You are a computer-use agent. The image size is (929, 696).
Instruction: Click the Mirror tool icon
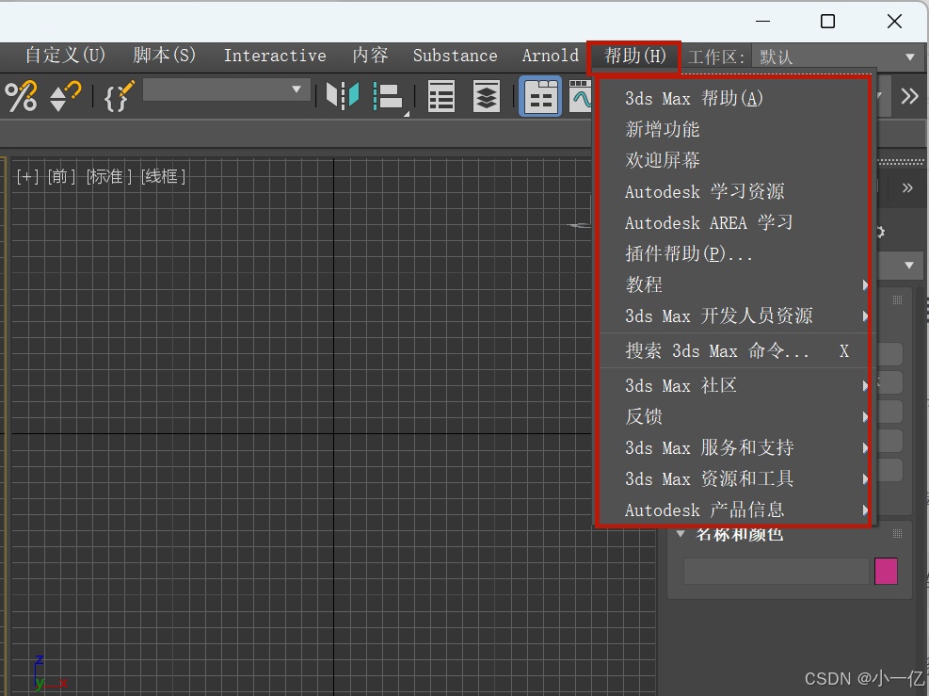[343, 95]
